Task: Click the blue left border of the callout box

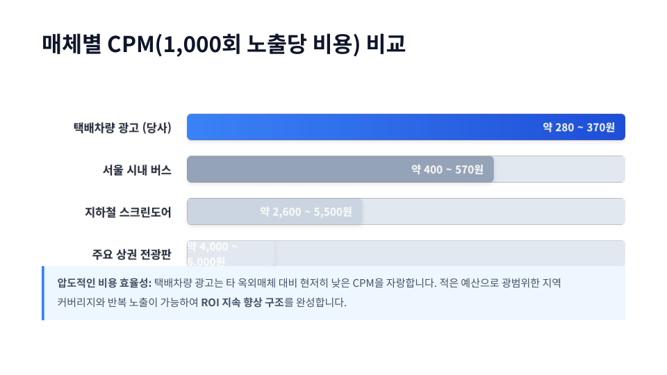Action: 43,293
